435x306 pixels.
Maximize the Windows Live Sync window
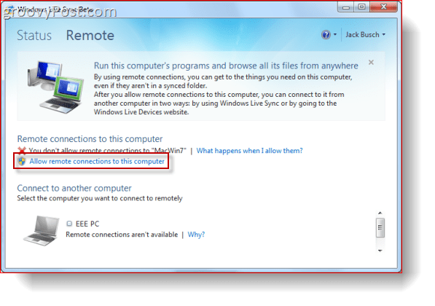pos(361,7)
